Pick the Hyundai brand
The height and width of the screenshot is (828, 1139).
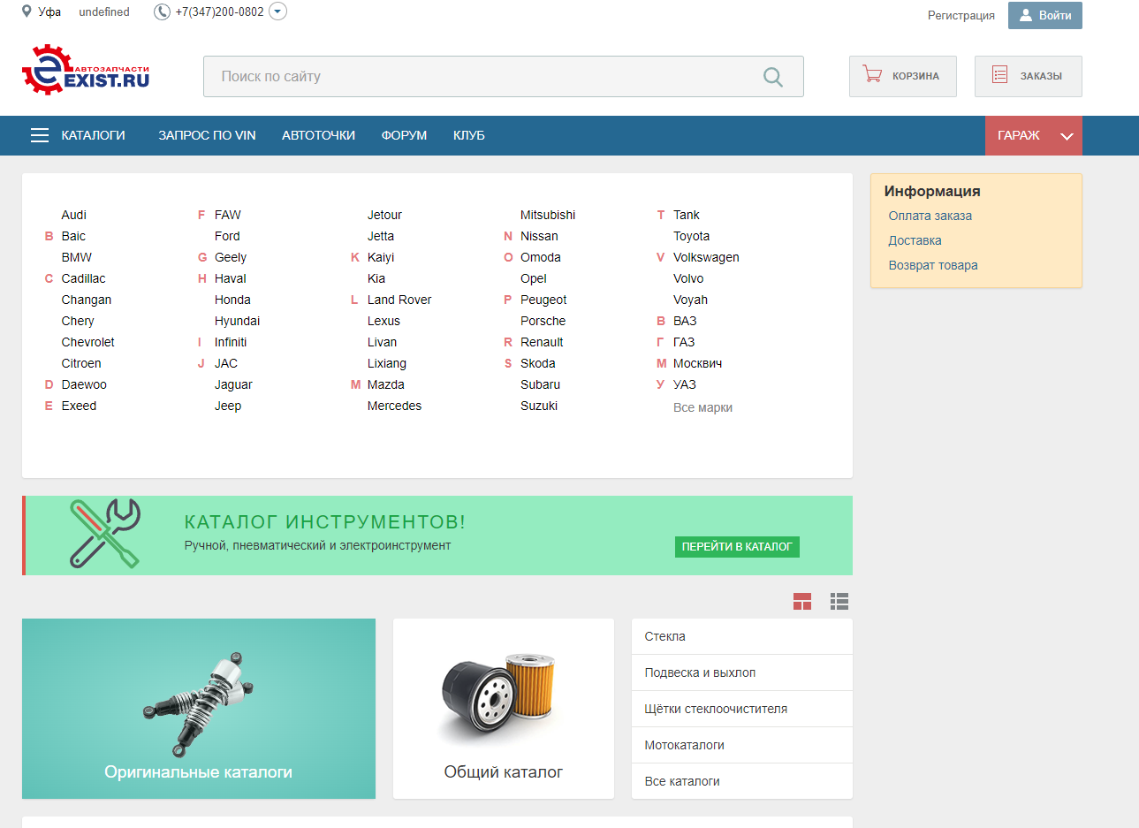pyautogui.click(x=237, y=321)
